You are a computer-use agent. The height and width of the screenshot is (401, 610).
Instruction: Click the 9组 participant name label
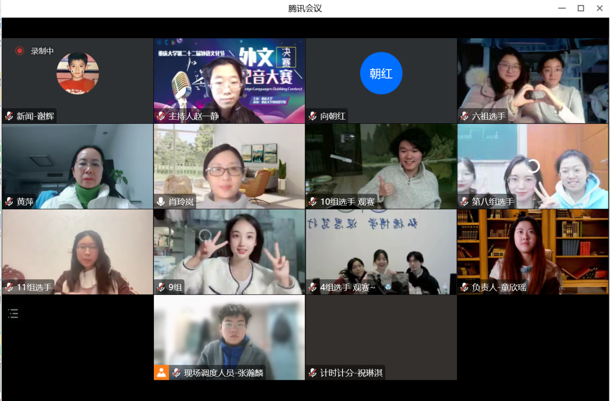tap(175, 287)
